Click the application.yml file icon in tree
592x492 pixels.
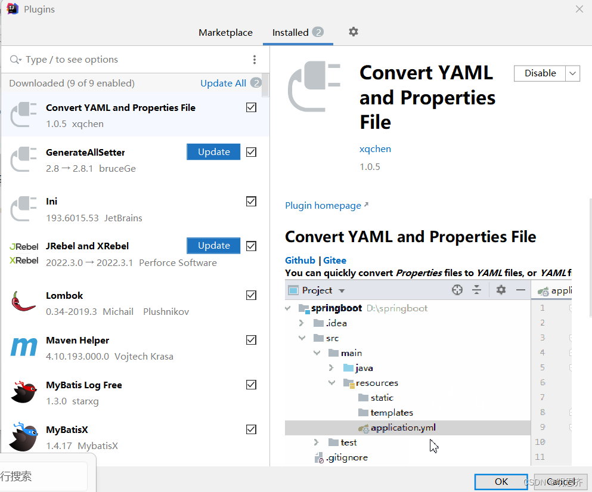tap(363, 428)
